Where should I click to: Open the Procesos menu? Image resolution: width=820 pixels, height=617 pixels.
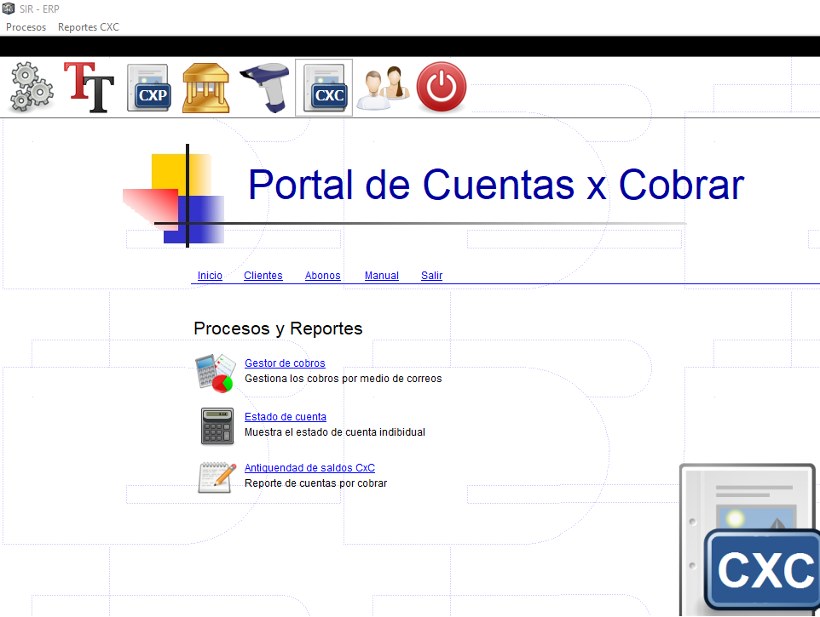pyautogui.click(x=26, y=26)
